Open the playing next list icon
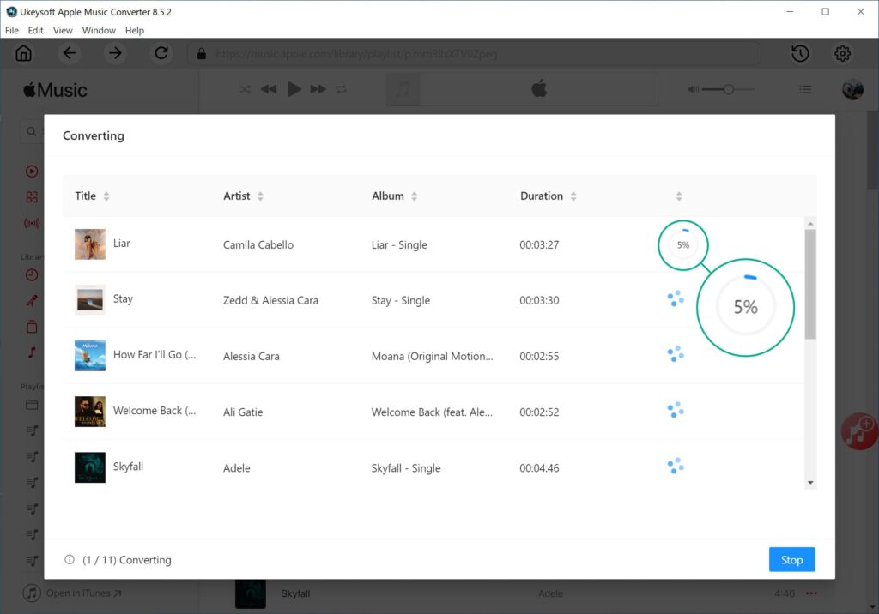 click(x=805, y=89)
